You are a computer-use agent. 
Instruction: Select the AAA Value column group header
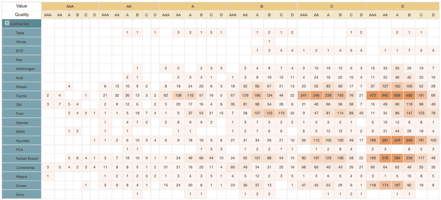70,6
